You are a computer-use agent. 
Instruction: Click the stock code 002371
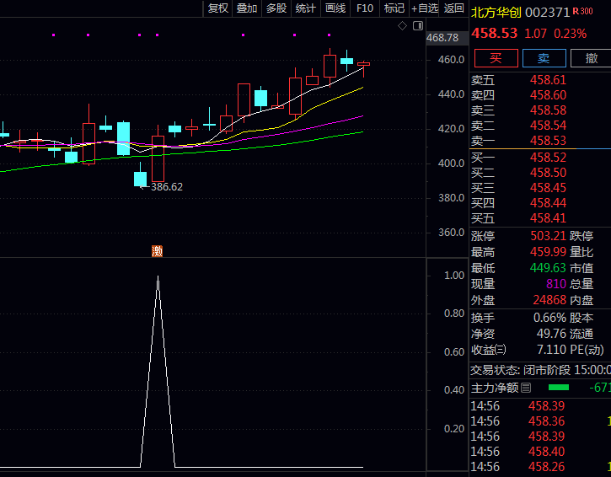point(548,13)
